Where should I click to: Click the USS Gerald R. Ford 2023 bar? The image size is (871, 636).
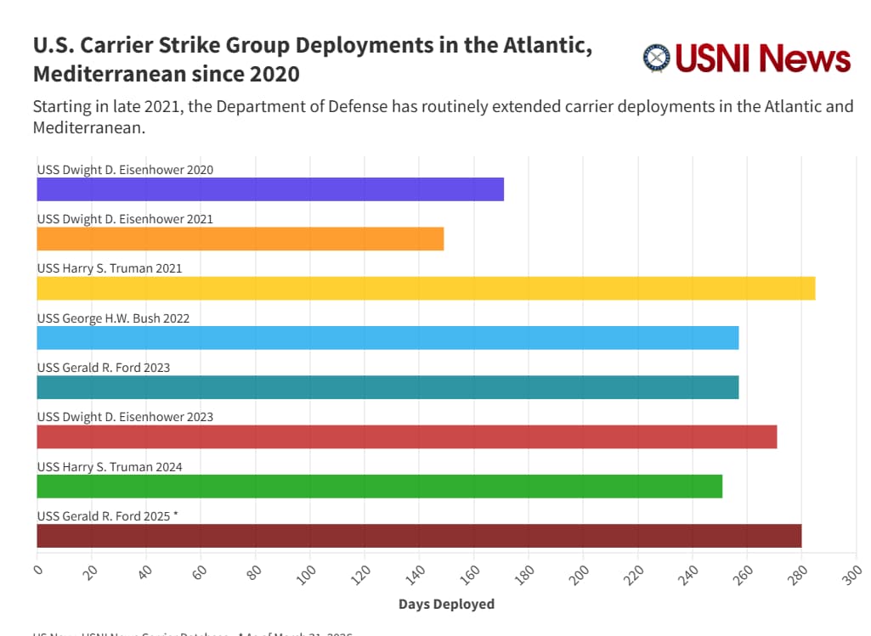tap(382, 387)
